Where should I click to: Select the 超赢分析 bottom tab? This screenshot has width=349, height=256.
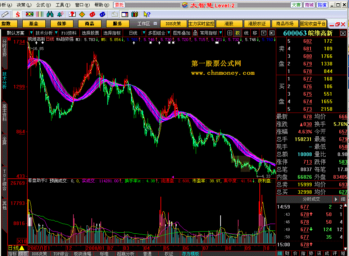tap(126, 253)
